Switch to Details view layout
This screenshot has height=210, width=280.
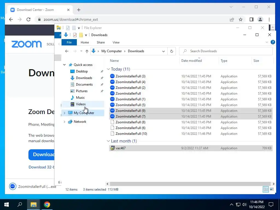tap(266, 189)
